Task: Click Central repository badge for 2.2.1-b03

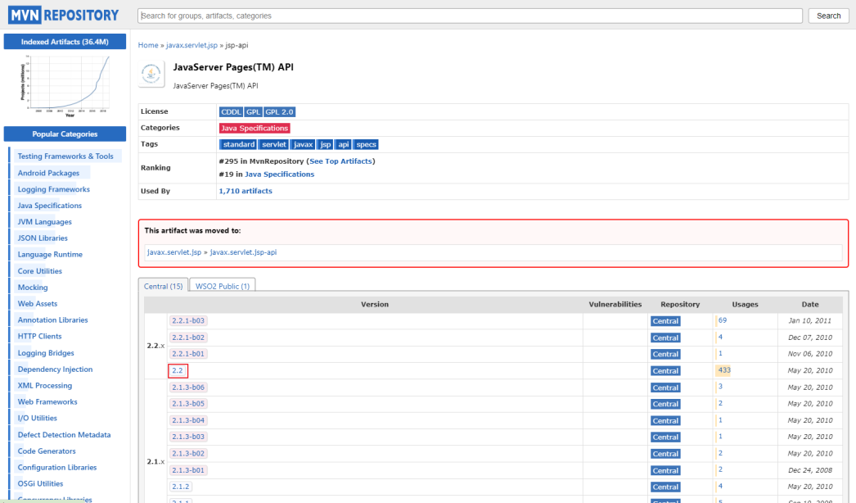Action: tap(665, 321)
